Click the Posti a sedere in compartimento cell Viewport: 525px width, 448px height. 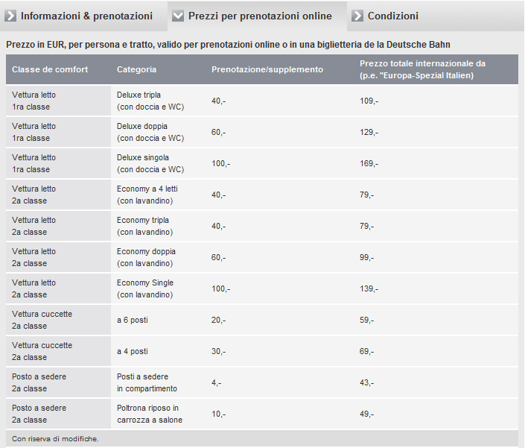[x=147, y=382]
